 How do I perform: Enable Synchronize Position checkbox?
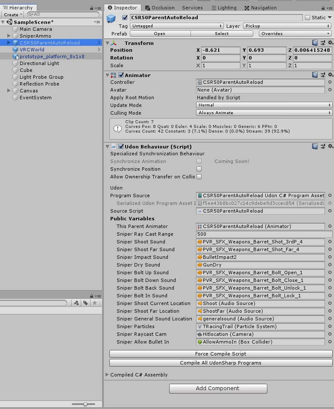tap(199, 169)
